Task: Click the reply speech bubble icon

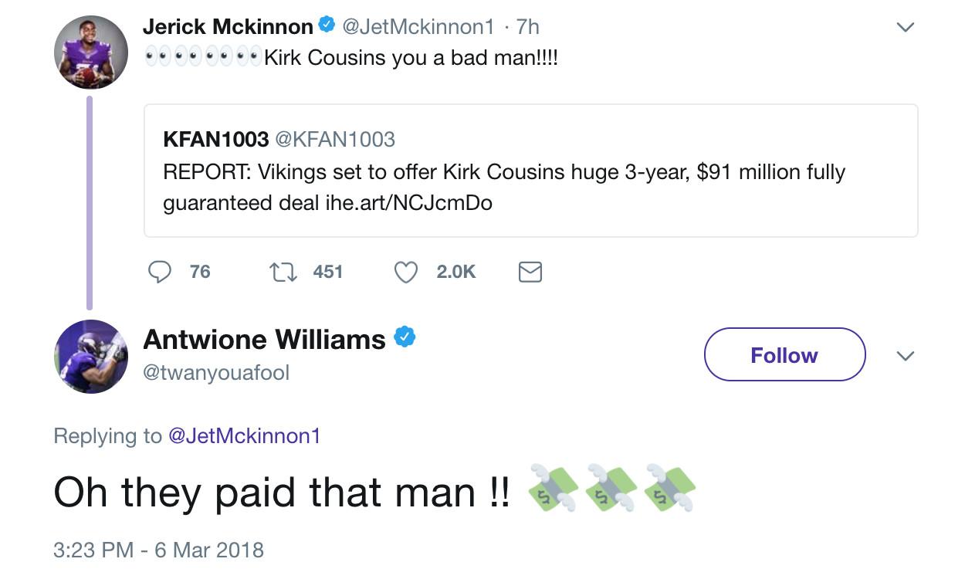Action: point(159,272)
